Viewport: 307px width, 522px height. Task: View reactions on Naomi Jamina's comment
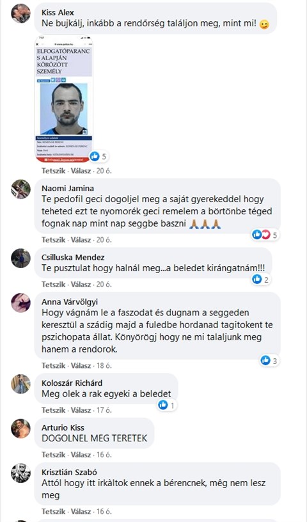pos(265,235)
